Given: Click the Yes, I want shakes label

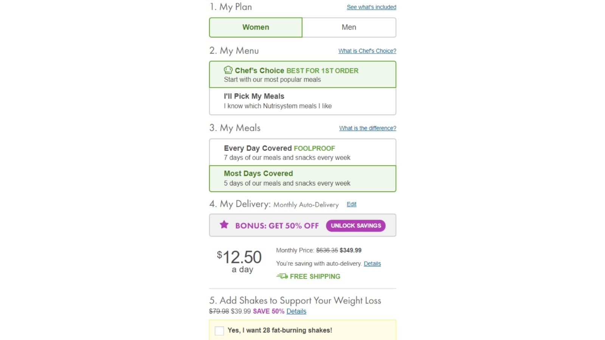Looking at the screenshot, I should [x=280, y=330].
